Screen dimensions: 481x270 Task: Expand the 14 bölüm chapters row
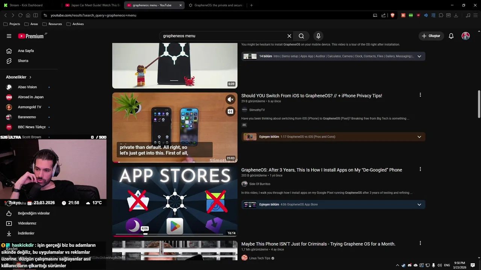point(333,56)
